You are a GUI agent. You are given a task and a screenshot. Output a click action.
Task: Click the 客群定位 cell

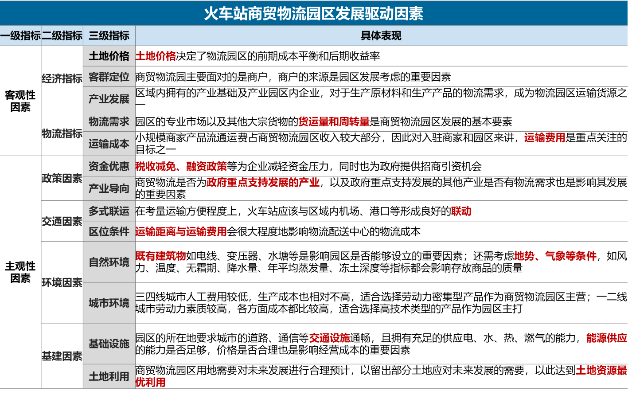109,77
